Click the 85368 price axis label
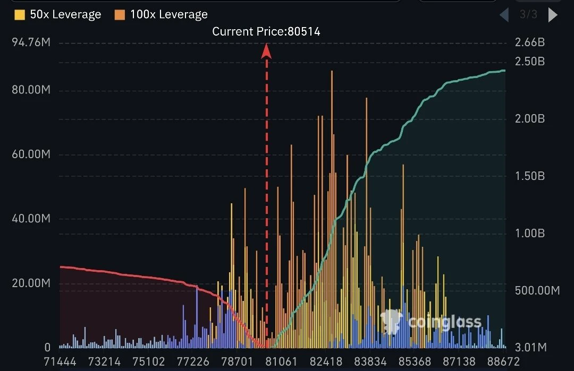The image size is (574, 371). (x=415, y=362)
